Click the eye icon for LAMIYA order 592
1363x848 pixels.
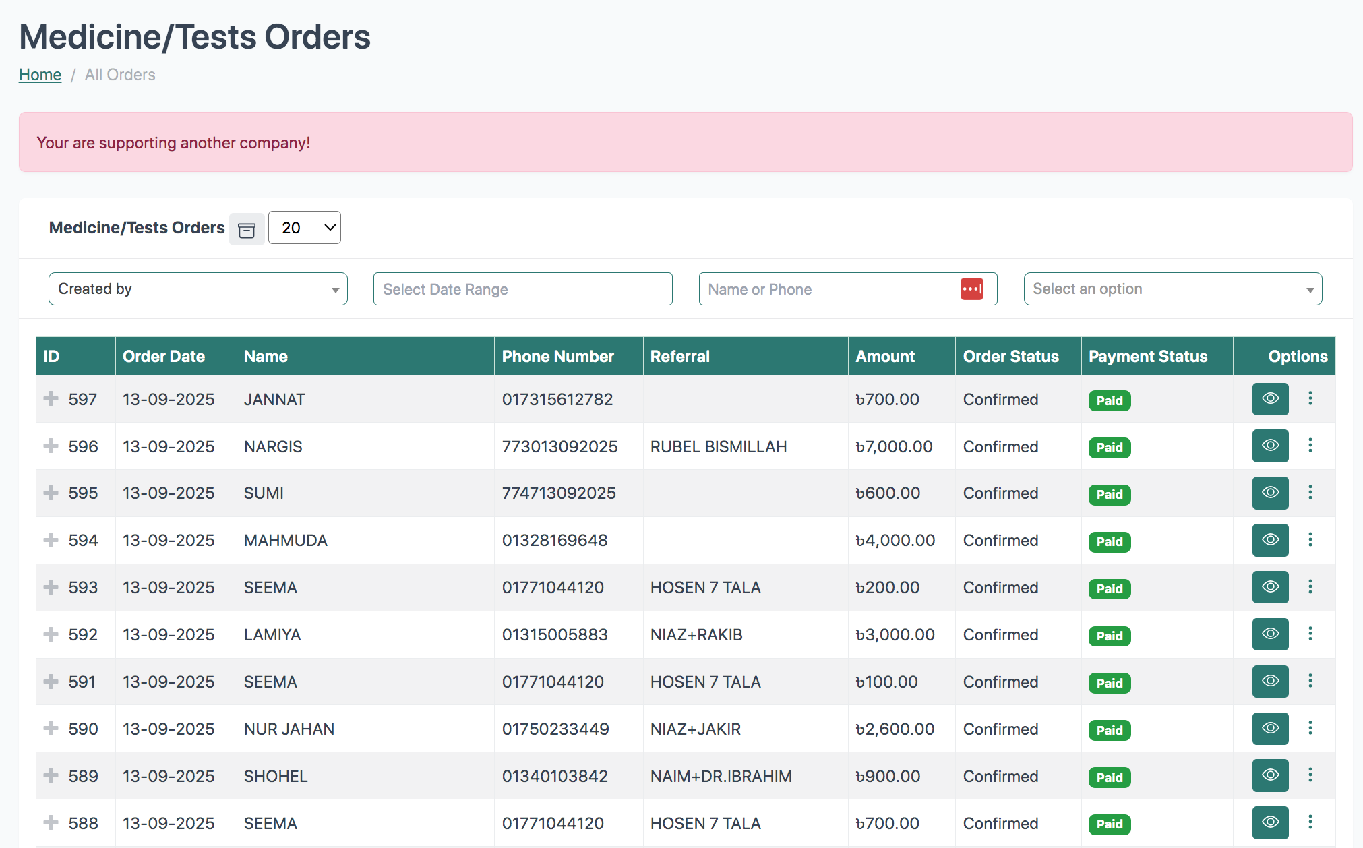point(1270,634)
